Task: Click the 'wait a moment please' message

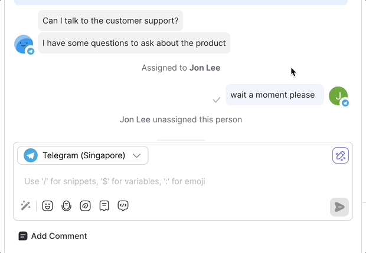Action: [x=274, y=95]
